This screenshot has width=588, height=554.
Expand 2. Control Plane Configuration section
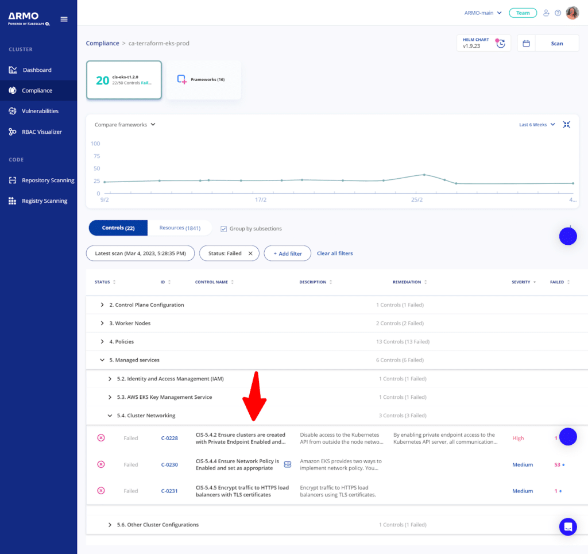pyautogui.click(x=102, y=305)
